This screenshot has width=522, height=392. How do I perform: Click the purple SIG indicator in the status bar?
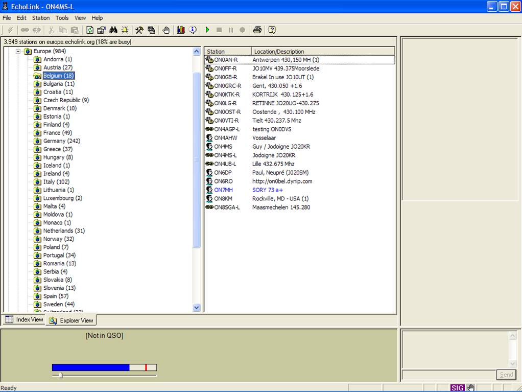(458, 388)
